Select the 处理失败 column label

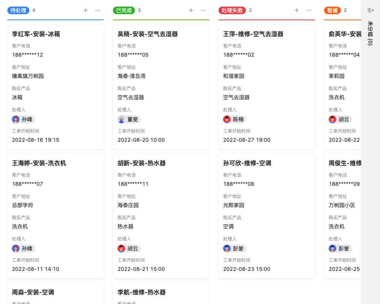point(232,10)
